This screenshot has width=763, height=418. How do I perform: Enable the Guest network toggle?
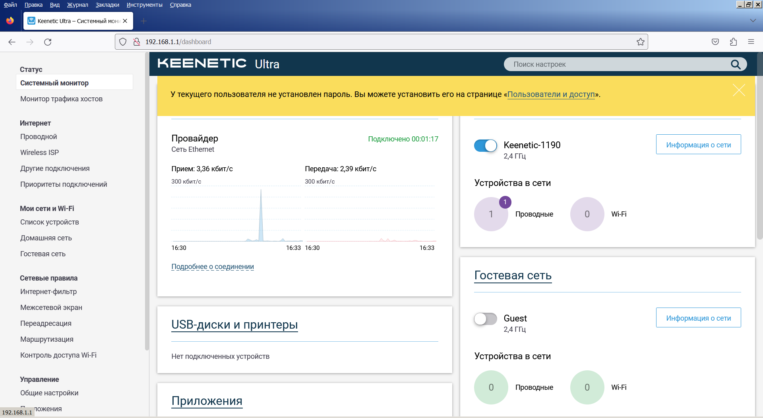tap(485, 319)
